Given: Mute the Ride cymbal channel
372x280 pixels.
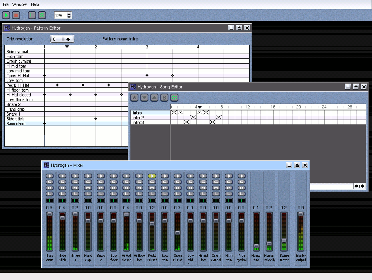Looking at the screenshot, I should pyautogui.click(x=242, y=188).
